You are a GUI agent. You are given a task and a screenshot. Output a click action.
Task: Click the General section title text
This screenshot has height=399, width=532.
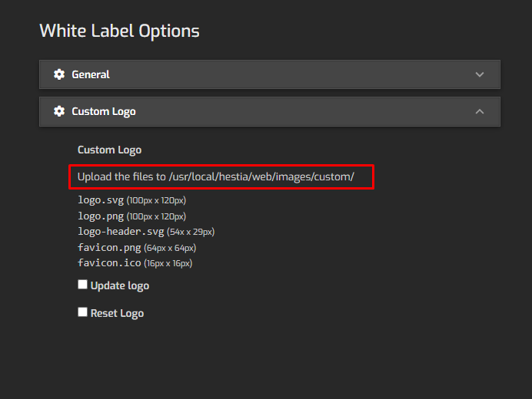click(91, 74)
